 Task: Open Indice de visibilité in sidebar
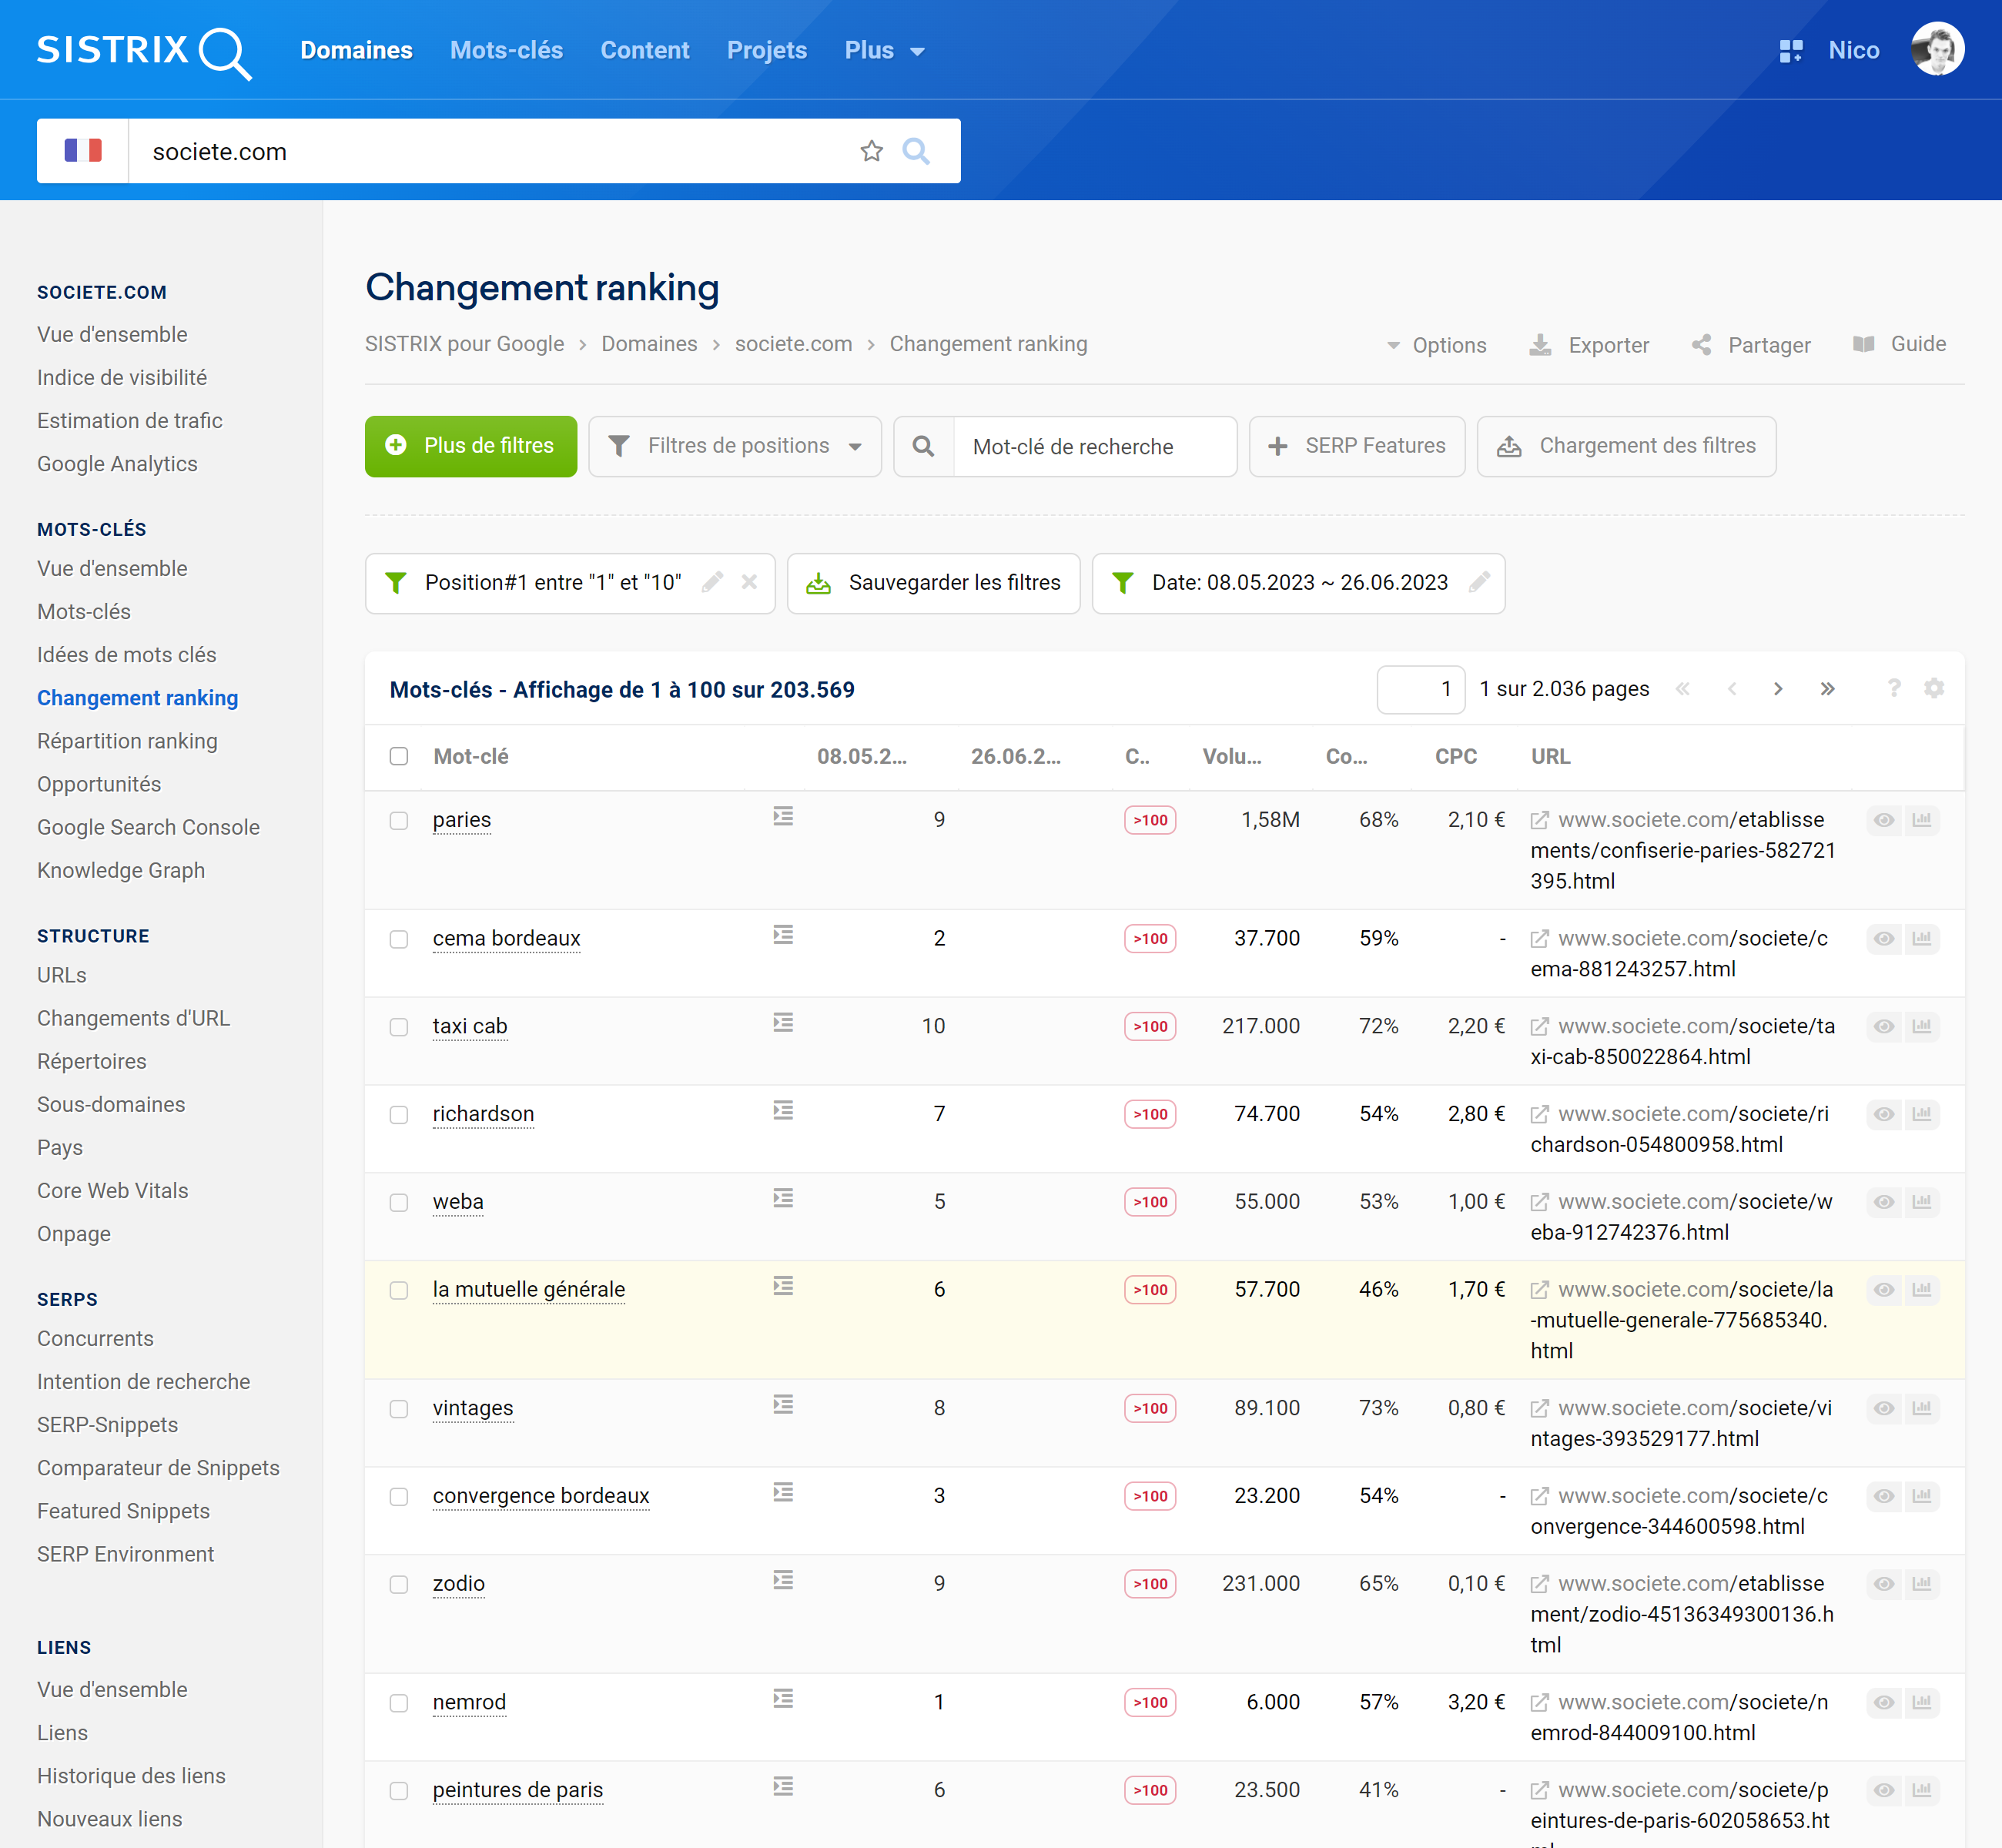pos(122,377)
